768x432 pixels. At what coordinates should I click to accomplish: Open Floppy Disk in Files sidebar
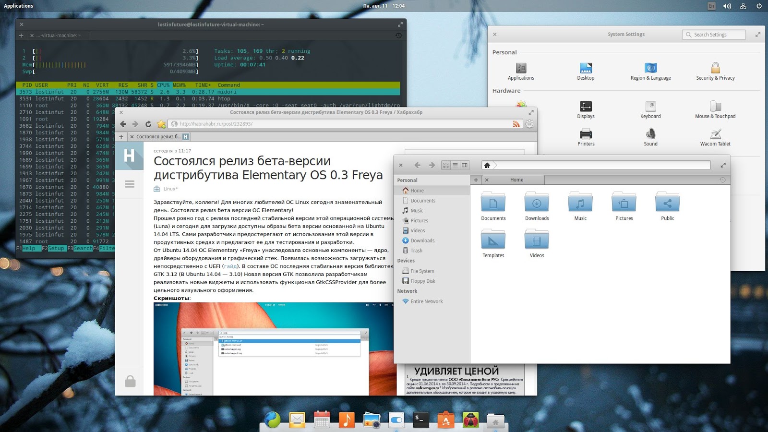pyautogui.click(x=432, y=281)
